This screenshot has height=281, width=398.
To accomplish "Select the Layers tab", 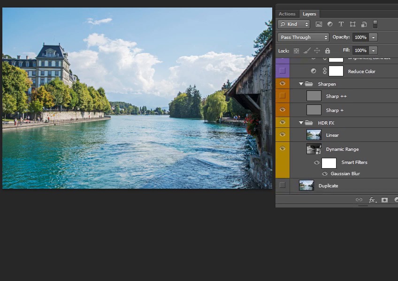I will click(309, 14).
